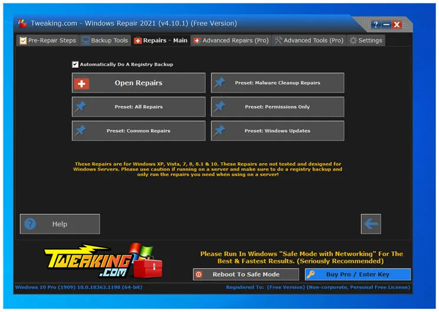The width and height of the screenshot is (439, 312).
Task: Click the red power icon on Reboot button
Action: [x=199, y=274]
